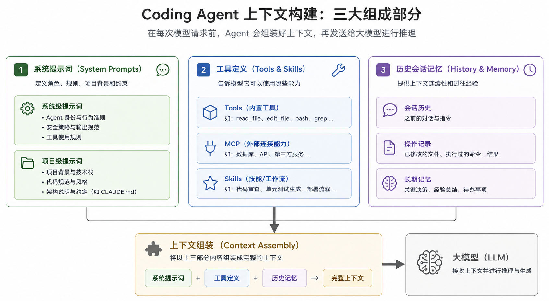The width and height of the screenshot is (549, 301).
Task: Click the 长期记忆 heading
Action: click(417, 179)
